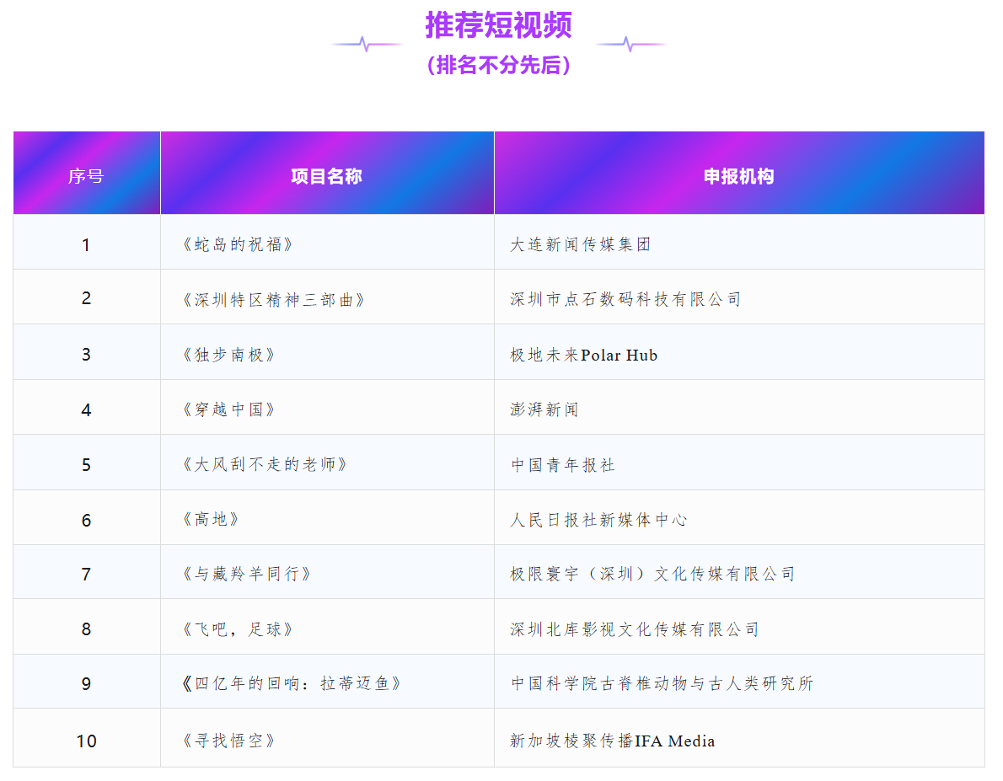1003x781 pixels.
Task: Click project name 《寻找悟空》
Action: (228, 741)
